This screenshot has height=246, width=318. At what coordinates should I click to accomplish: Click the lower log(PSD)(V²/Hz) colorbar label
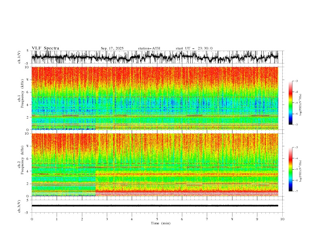300,171
